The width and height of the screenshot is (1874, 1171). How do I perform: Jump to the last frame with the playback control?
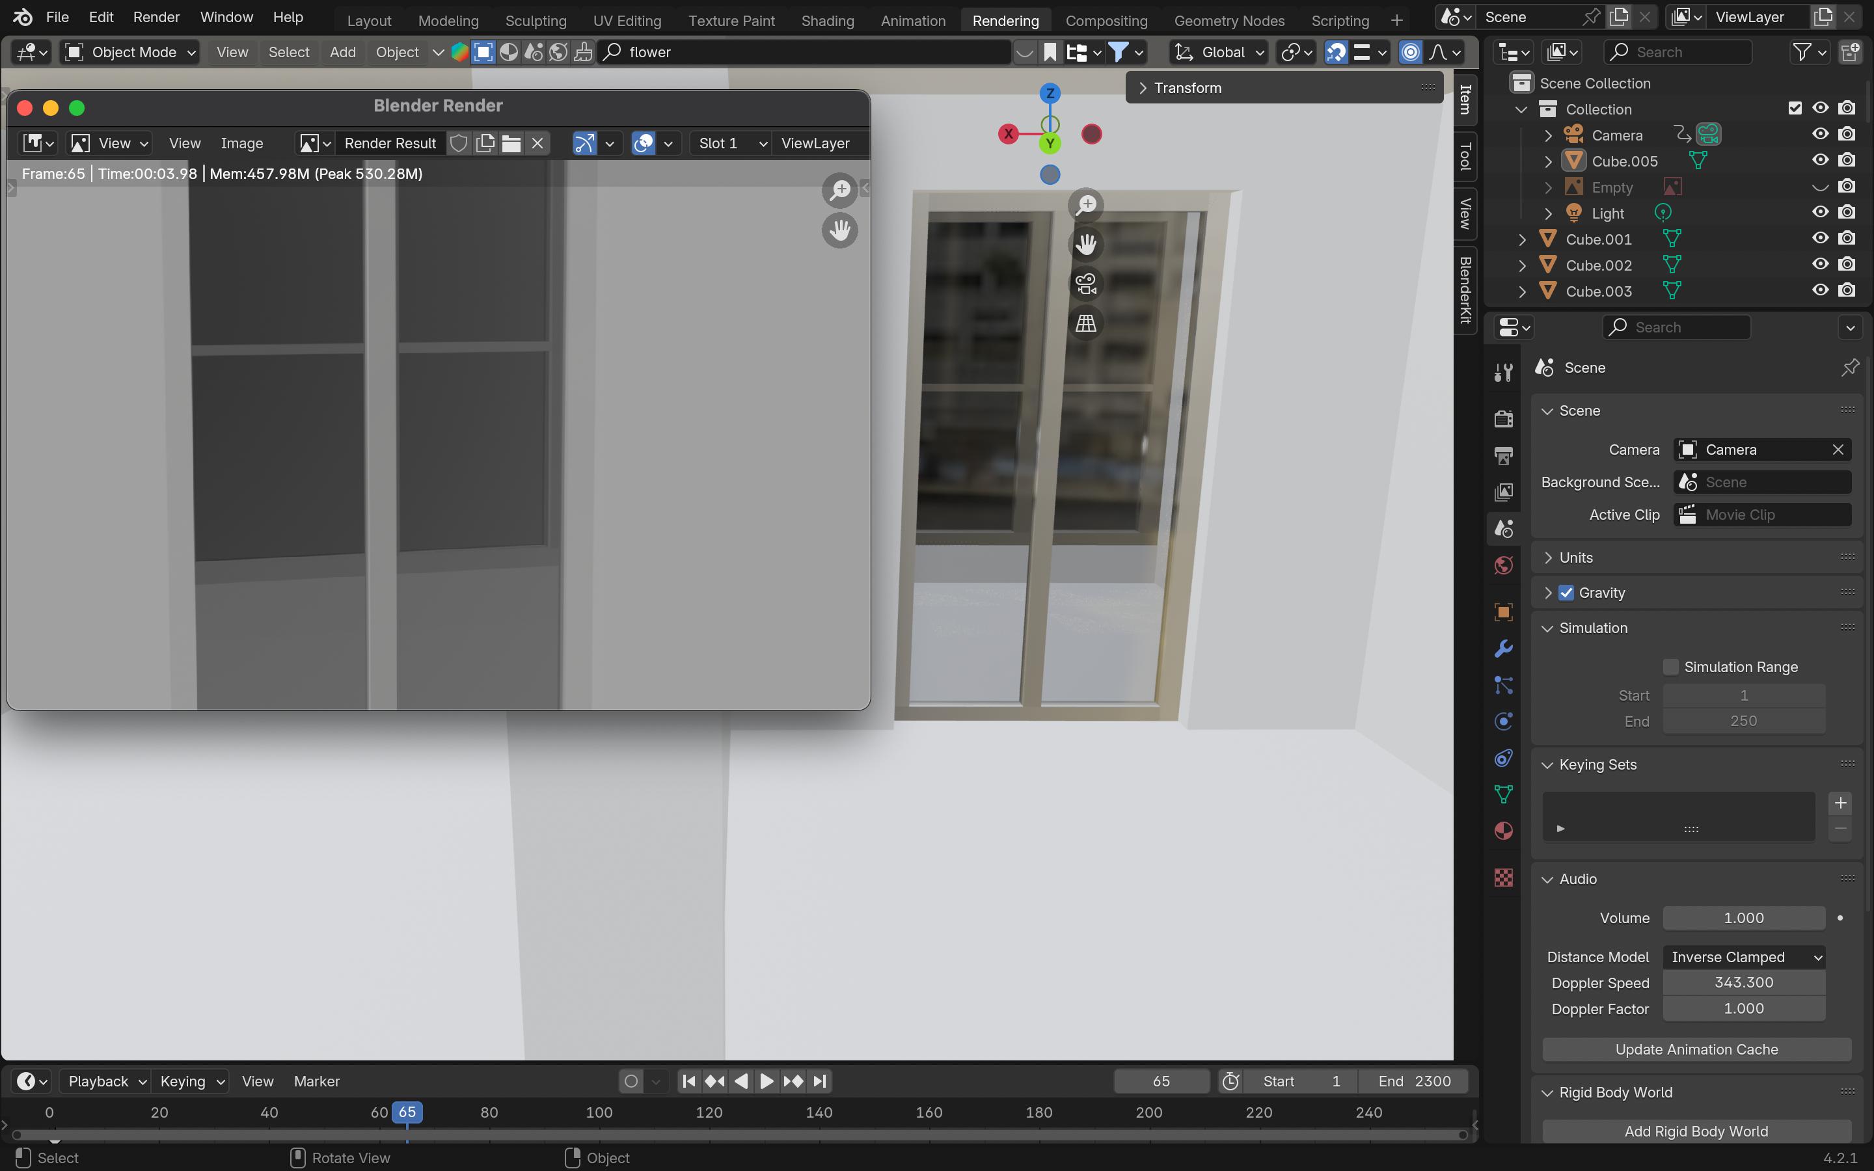click(819, 1081)
